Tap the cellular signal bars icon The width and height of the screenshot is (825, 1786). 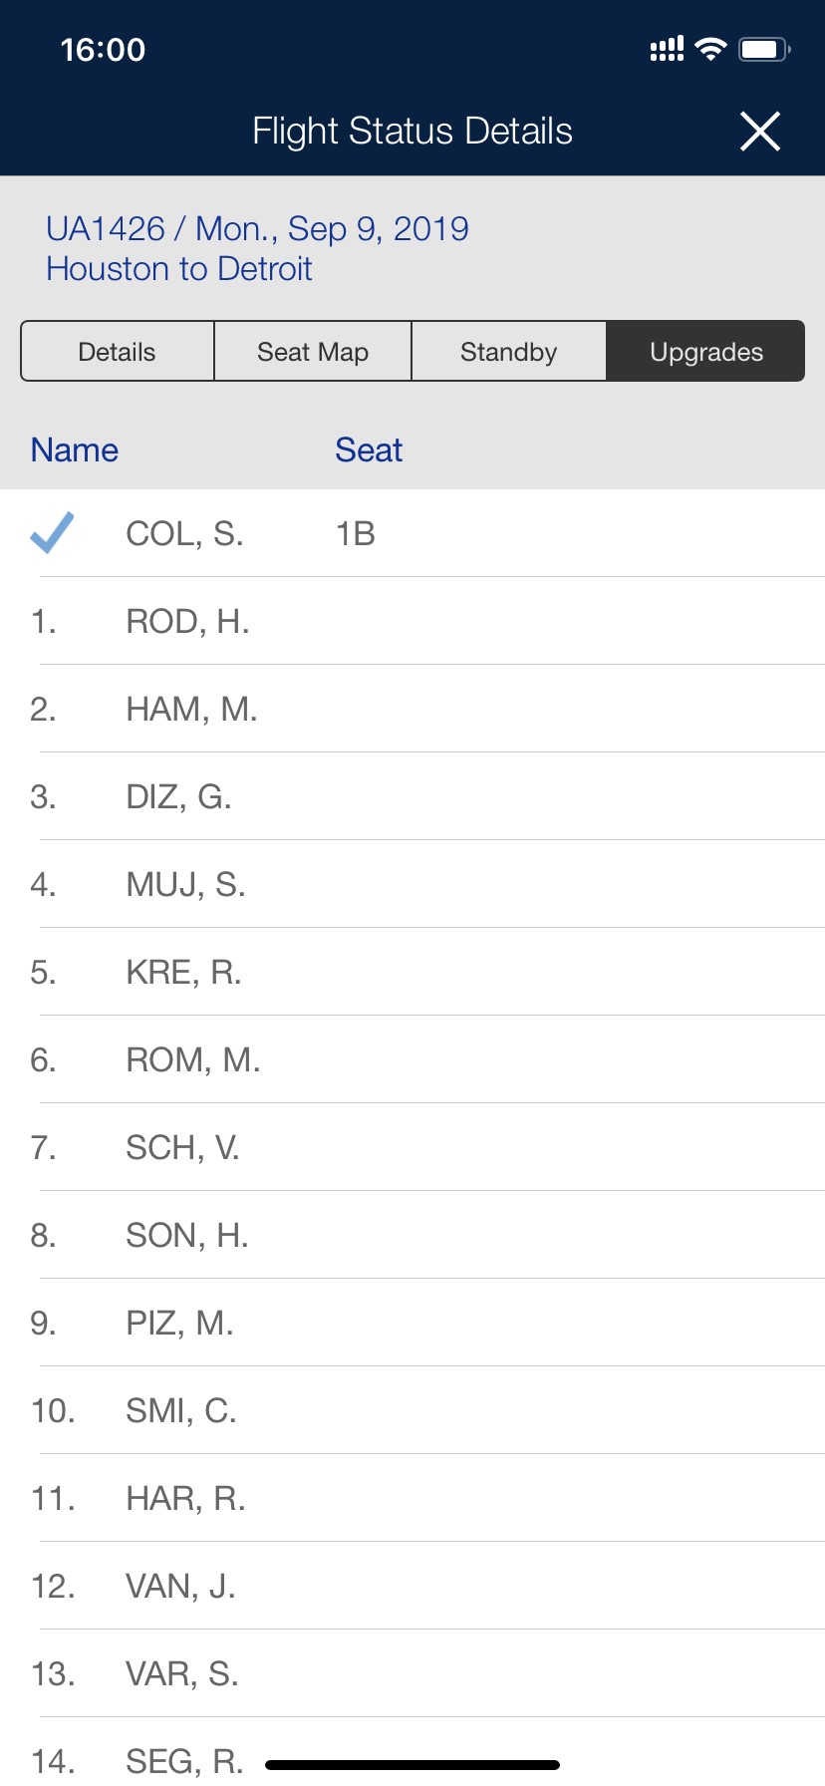pyautogui.click(x=667, y=49)
